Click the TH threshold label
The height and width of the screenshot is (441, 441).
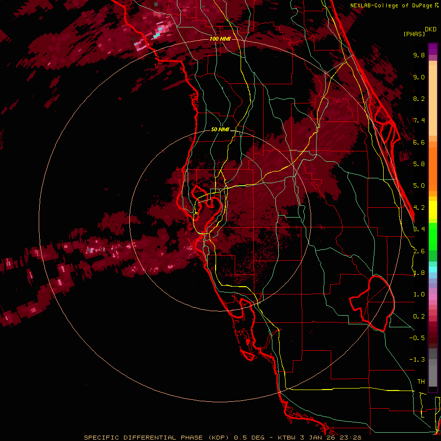(421, 382)
